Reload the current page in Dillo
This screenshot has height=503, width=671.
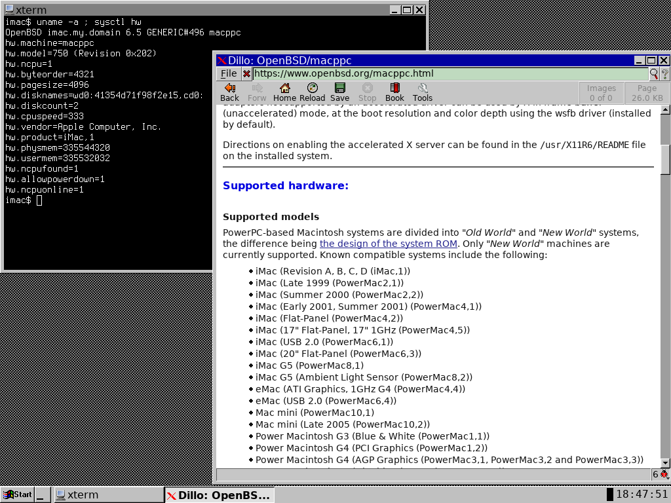[x=313, y=92]
